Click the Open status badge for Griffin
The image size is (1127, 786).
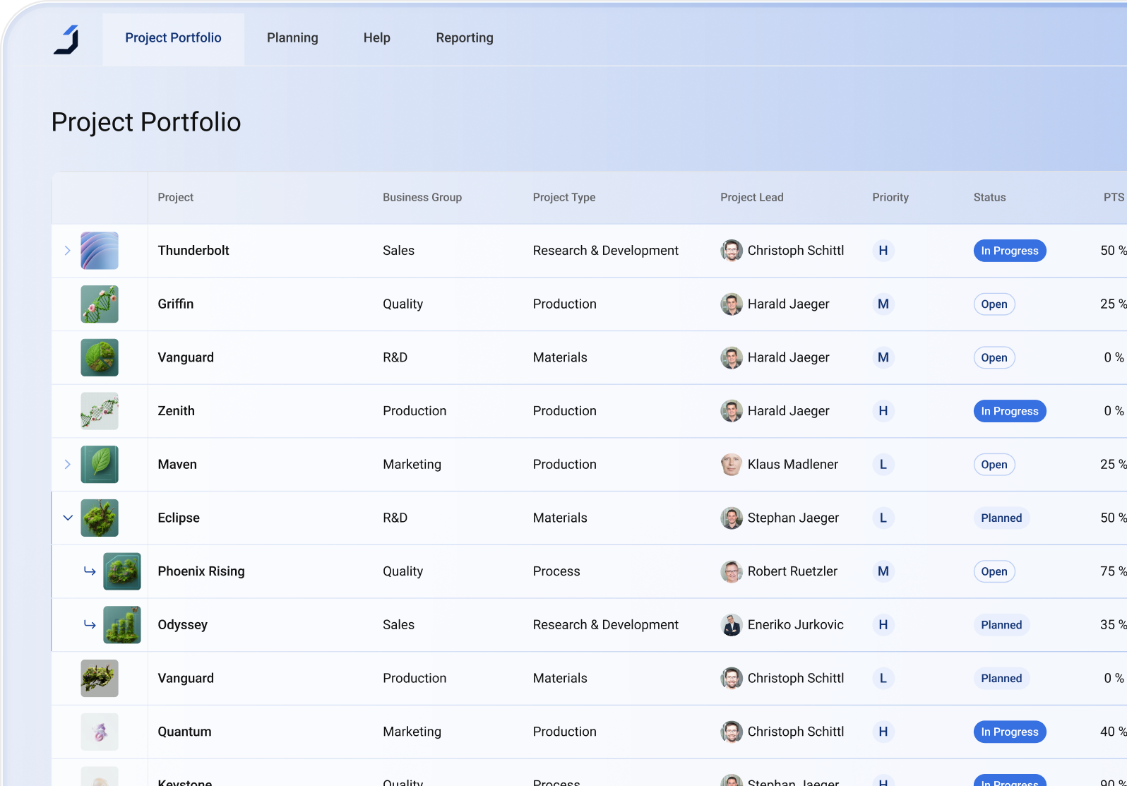pyautogui.click(x=994, y=304)
